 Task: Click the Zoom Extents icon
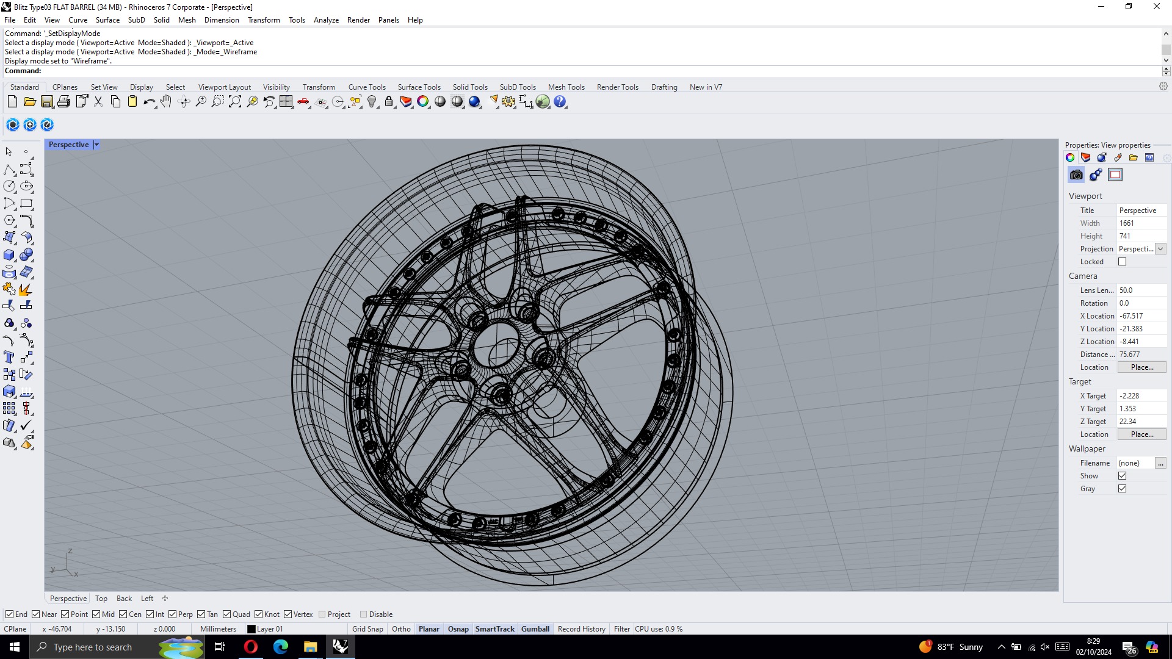[x=235, y=102]
